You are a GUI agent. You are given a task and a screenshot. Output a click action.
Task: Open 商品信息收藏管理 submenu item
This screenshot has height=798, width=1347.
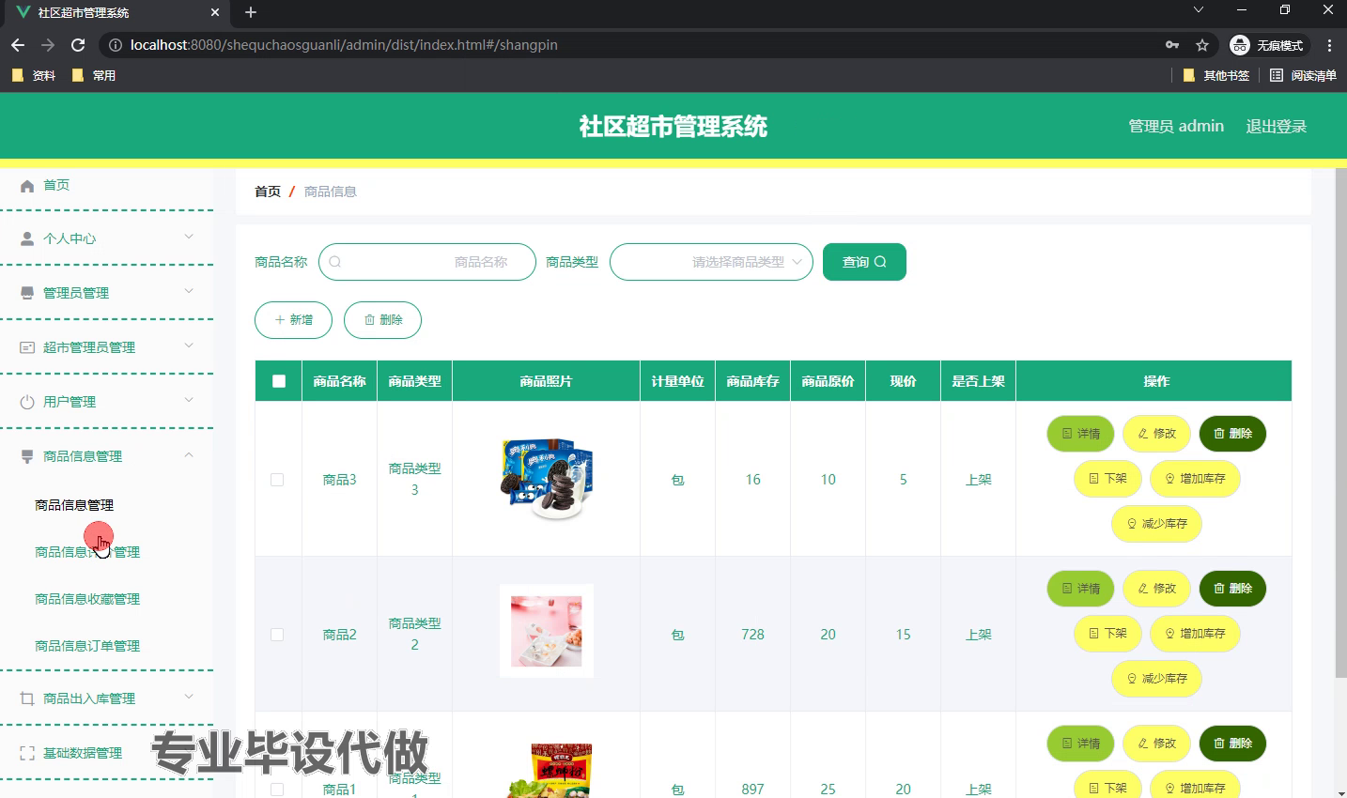pyautogui.click(x=87, y=599)
